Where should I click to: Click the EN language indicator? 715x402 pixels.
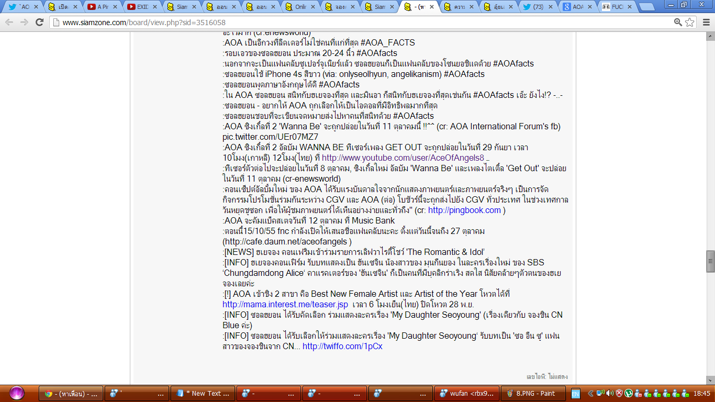click(575, 394)
